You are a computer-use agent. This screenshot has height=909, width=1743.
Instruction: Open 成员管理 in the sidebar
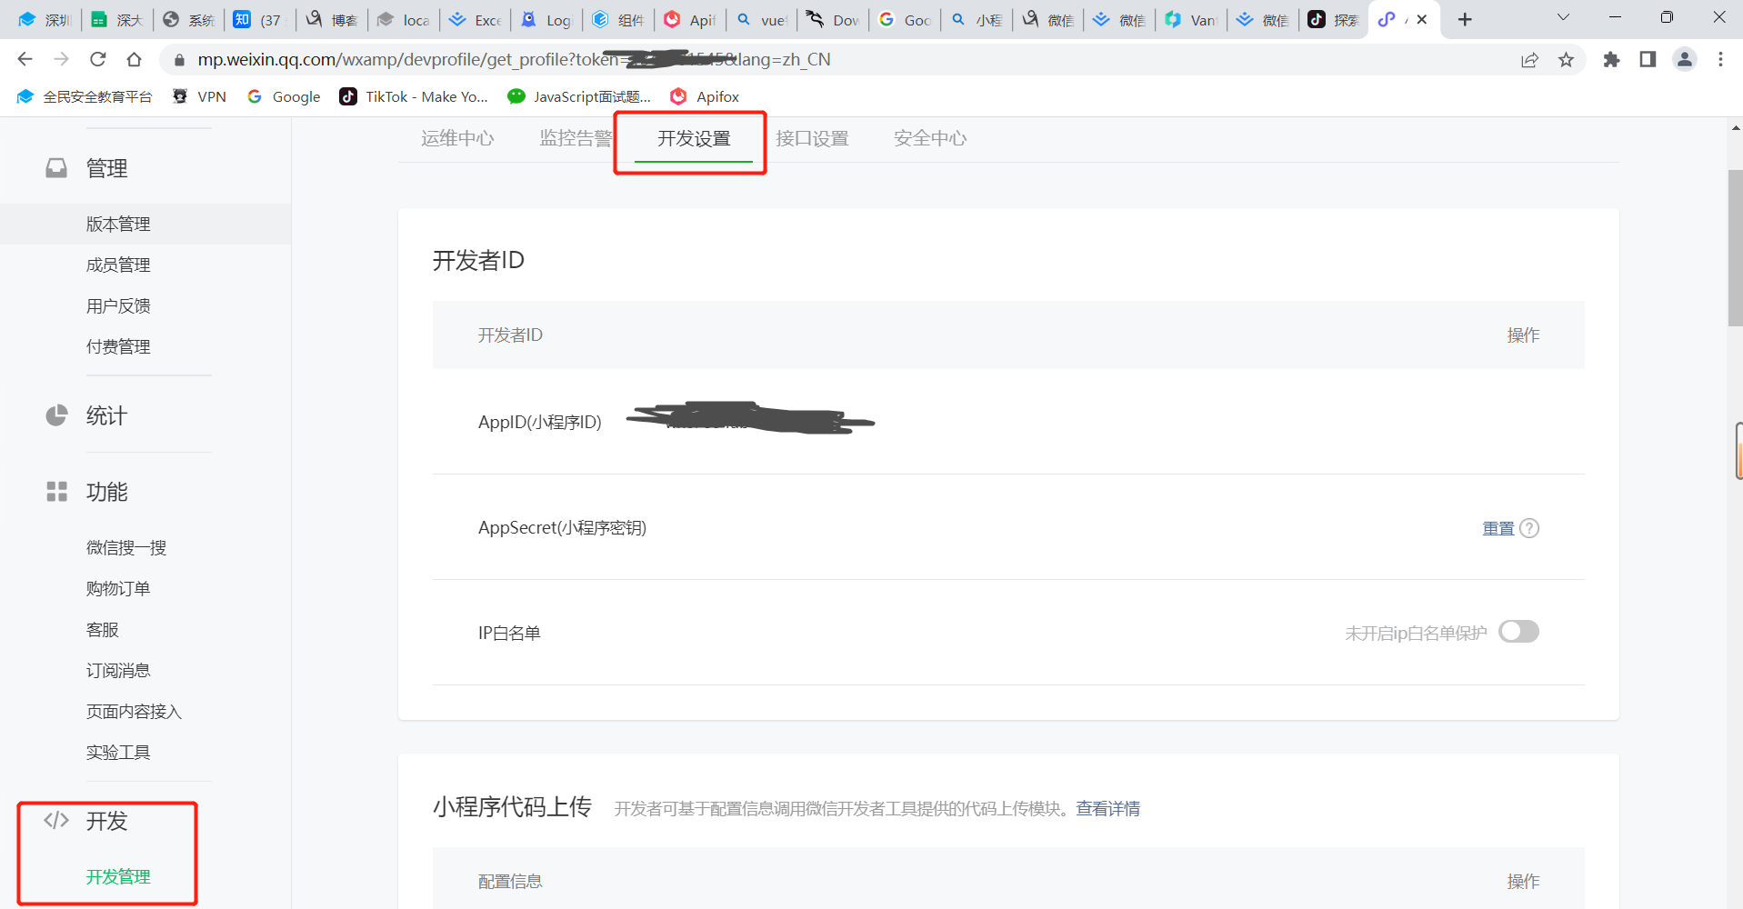[118, 265]
